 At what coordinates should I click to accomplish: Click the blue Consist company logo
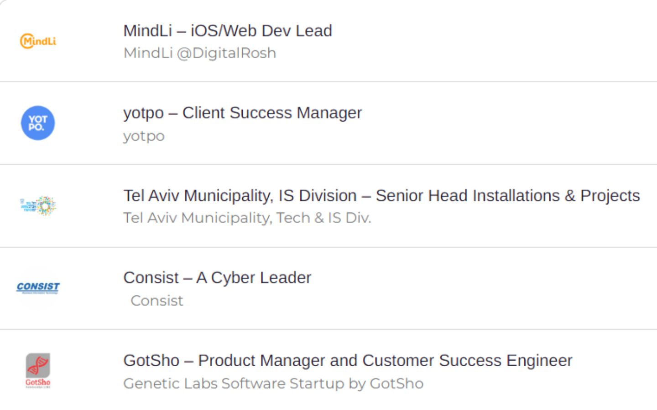coord(38,287)
